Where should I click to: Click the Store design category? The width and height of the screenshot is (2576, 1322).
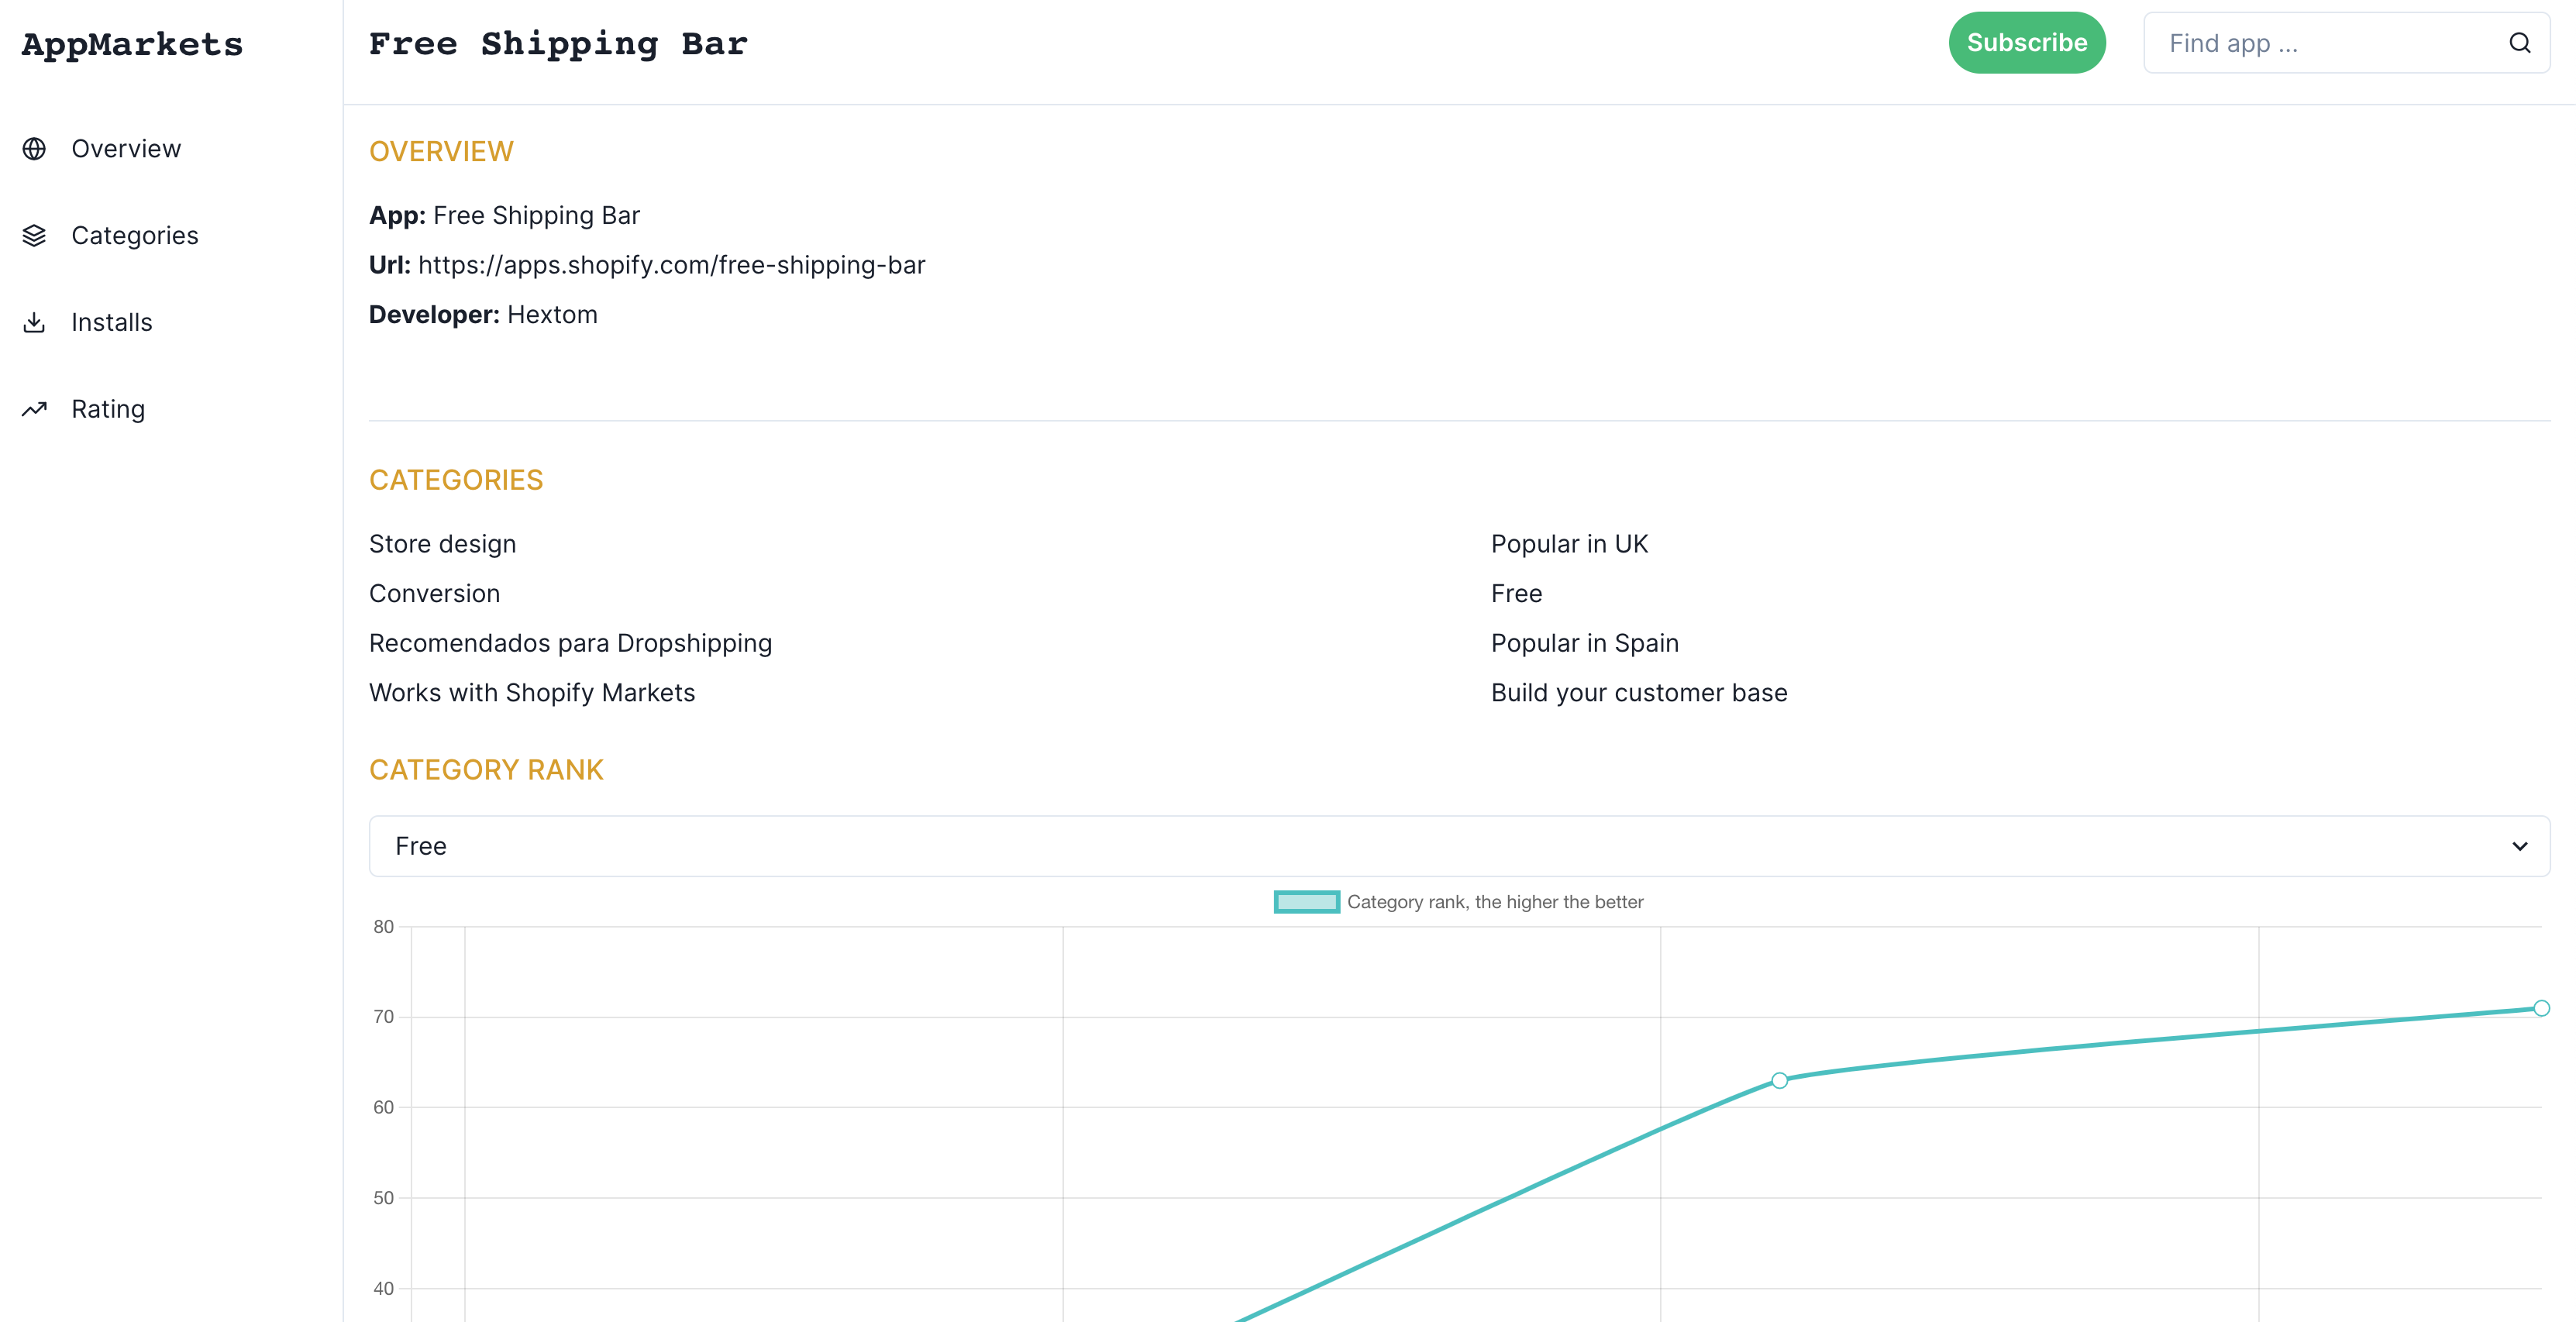coord(442,544)
